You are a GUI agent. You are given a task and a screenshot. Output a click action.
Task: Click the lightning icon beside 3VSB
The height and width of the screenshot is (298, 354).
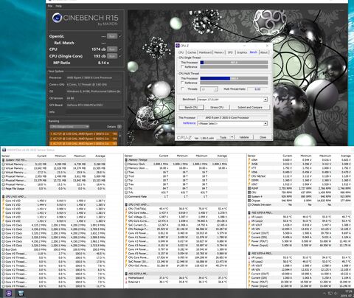pos(249,164)
